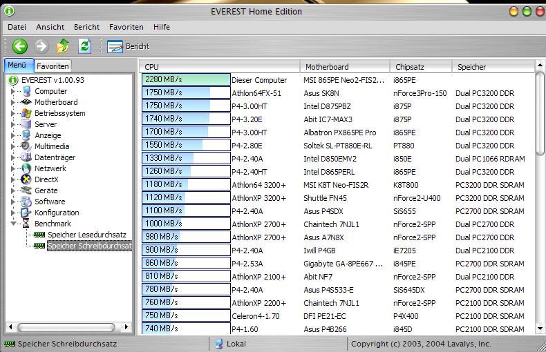Select the Motherboard chip icon in the tree

[x=26, y=102]
